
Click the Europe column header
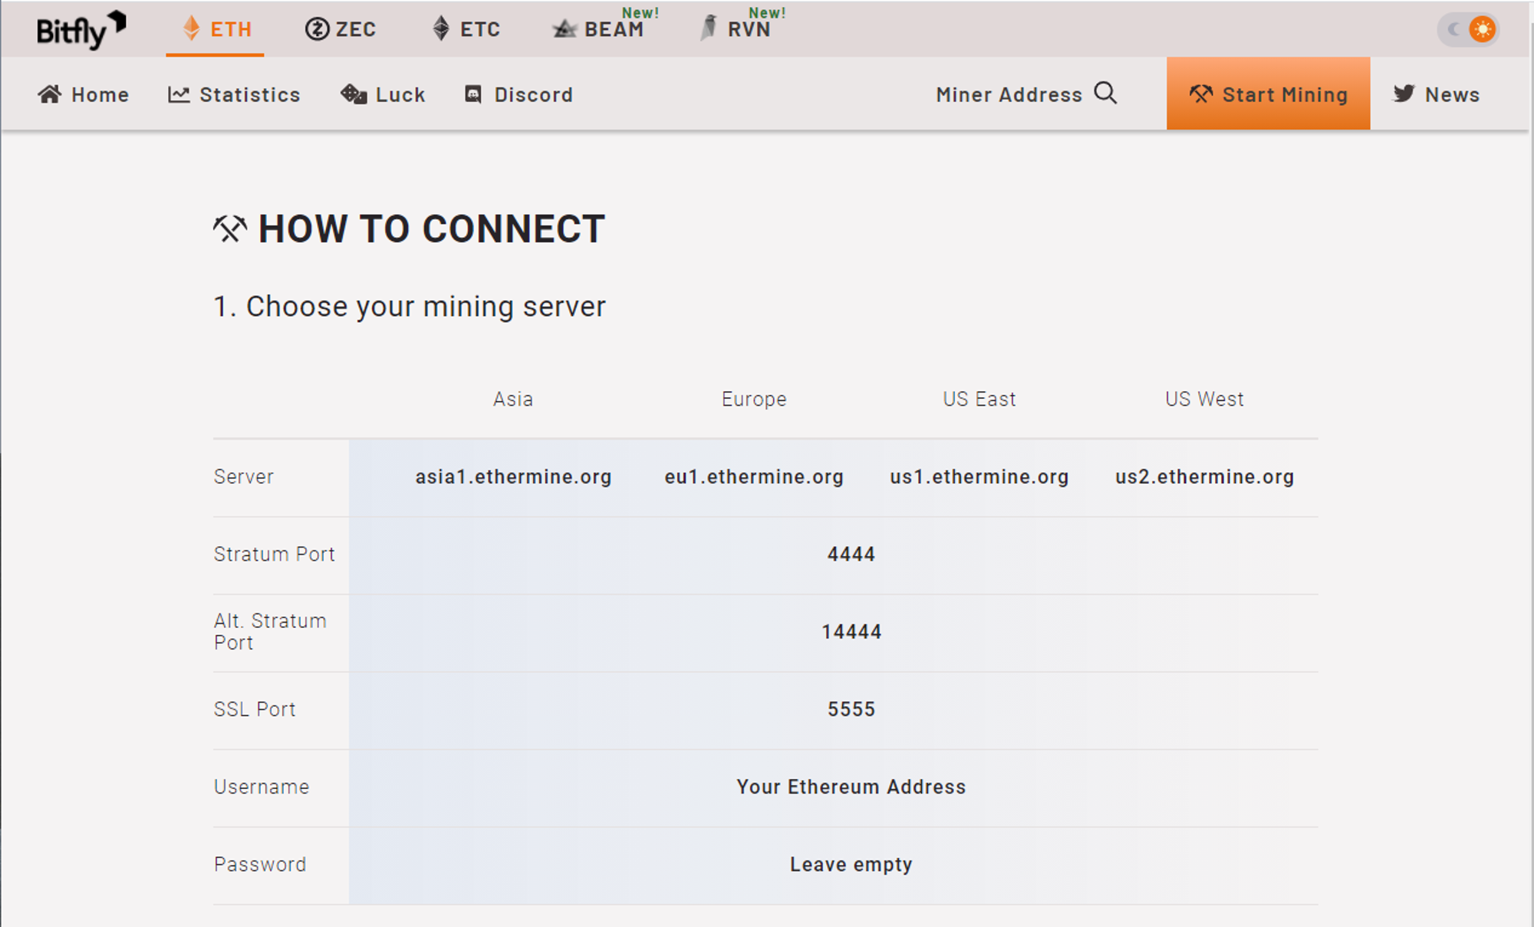click(754, 399)
